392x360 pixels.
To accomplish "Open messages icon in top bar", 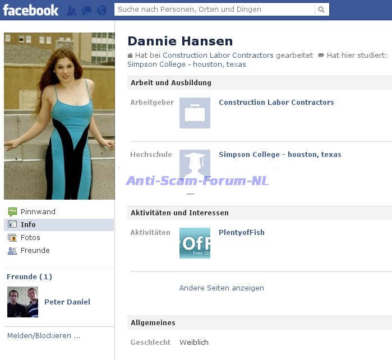I will click(x=86, y=10).
